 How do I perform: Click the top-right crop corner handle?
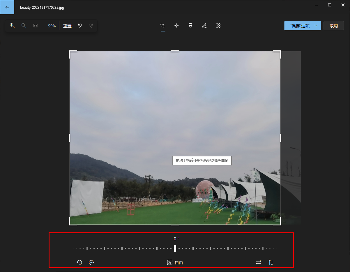277,54
